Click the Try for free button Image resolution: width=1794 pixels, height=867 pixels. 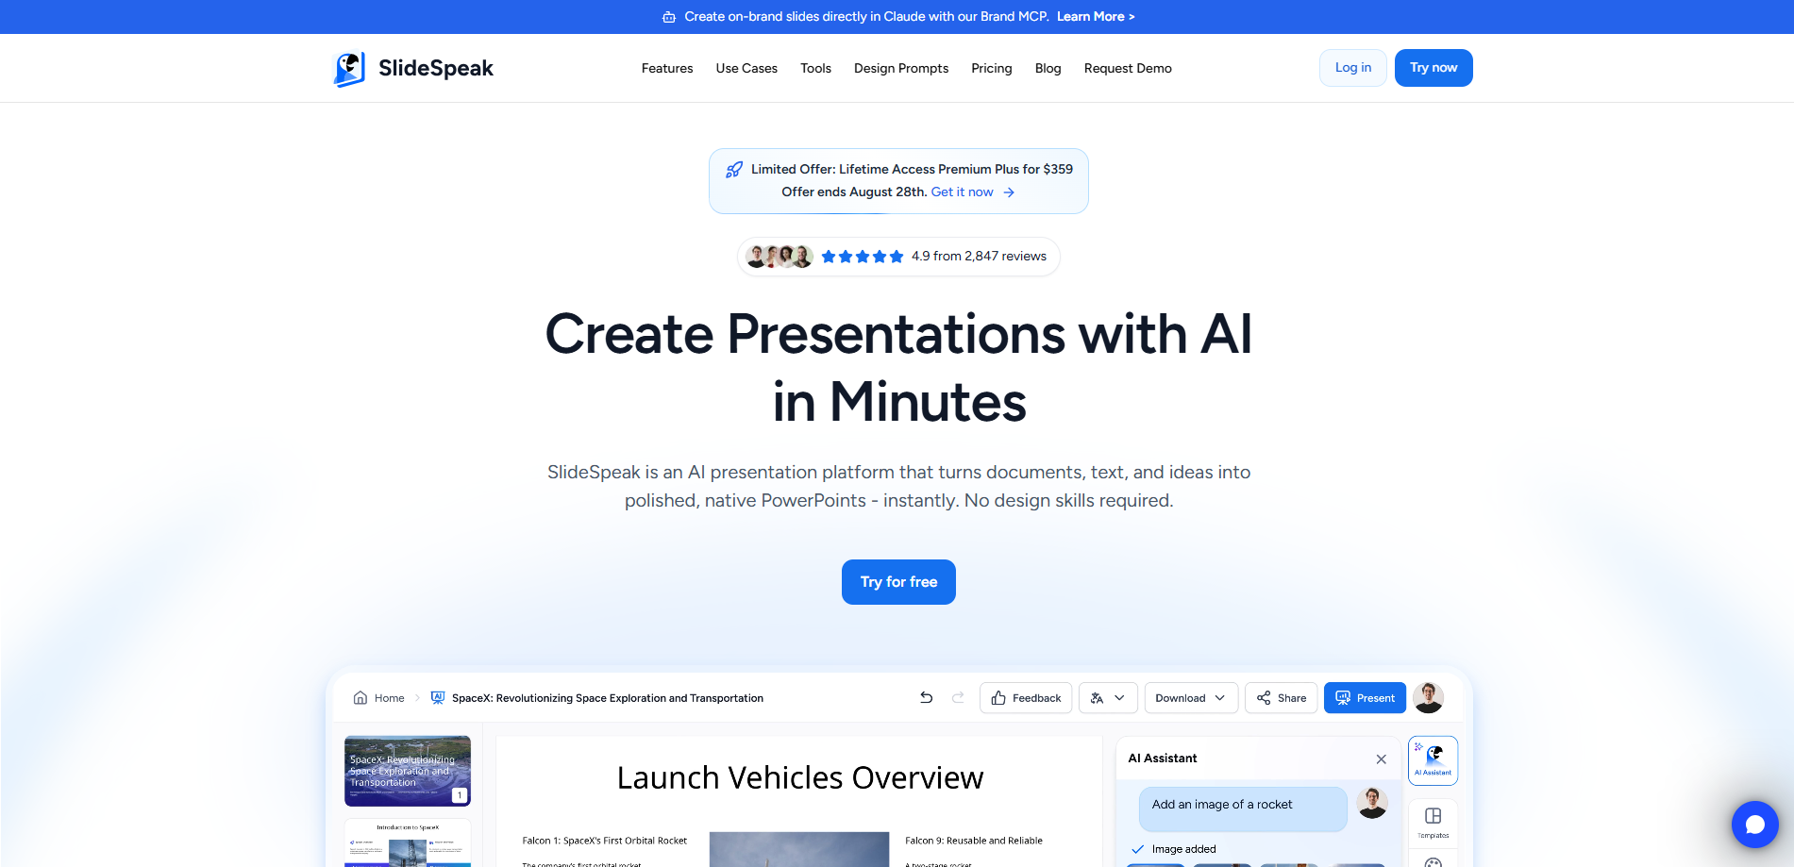[898, 582]
